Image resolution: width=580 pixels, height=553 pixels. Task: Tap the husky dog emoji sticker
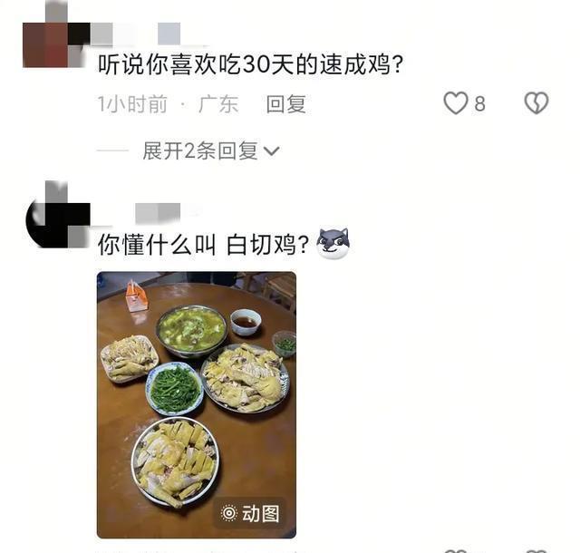[x=333, y=243]
